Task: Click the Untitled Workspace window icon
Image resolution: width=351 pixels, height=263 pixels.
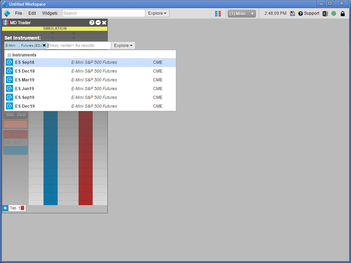Action: (5, 4)
